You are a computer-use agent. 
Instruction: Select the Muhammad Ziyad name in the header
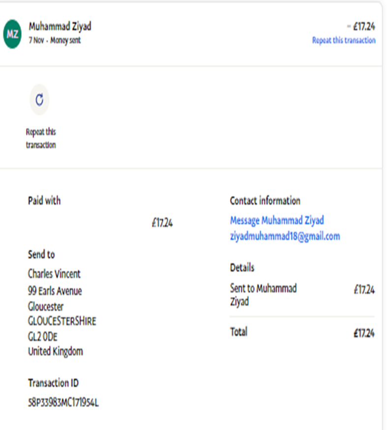tap(60, 26)
